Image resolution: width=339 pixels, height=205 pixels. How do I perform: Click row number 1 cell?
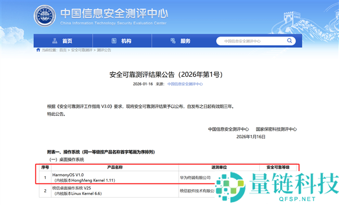pyautogui.click(x=45, y=177)
